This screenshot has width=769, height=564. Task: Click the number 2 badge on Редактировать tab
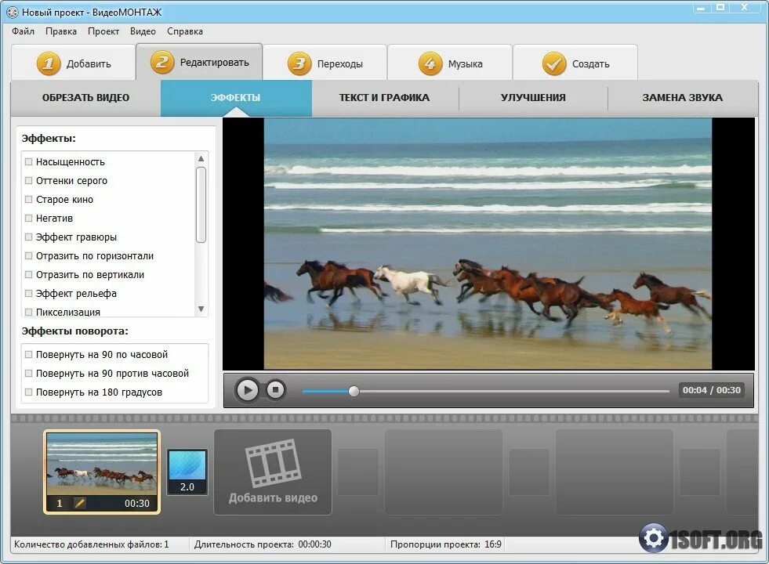tap(161, 63)
